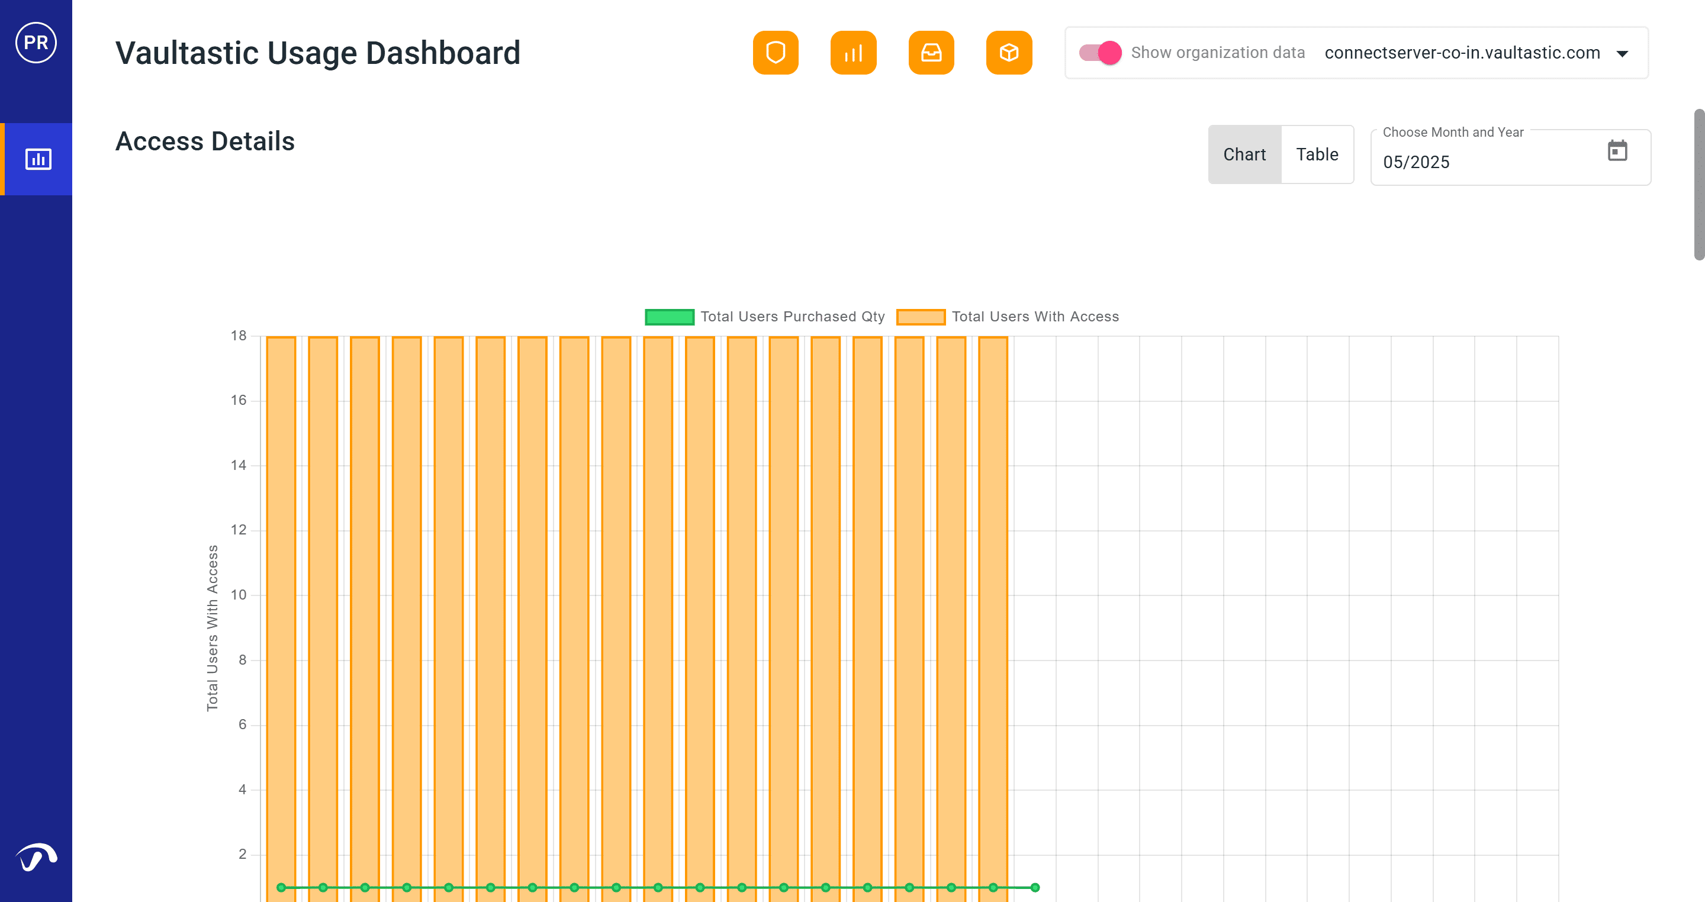Click the orange bar chart icon button
Image resolution: width=1705 pixels, height=902 pixels.
click(x=853, y=52)
